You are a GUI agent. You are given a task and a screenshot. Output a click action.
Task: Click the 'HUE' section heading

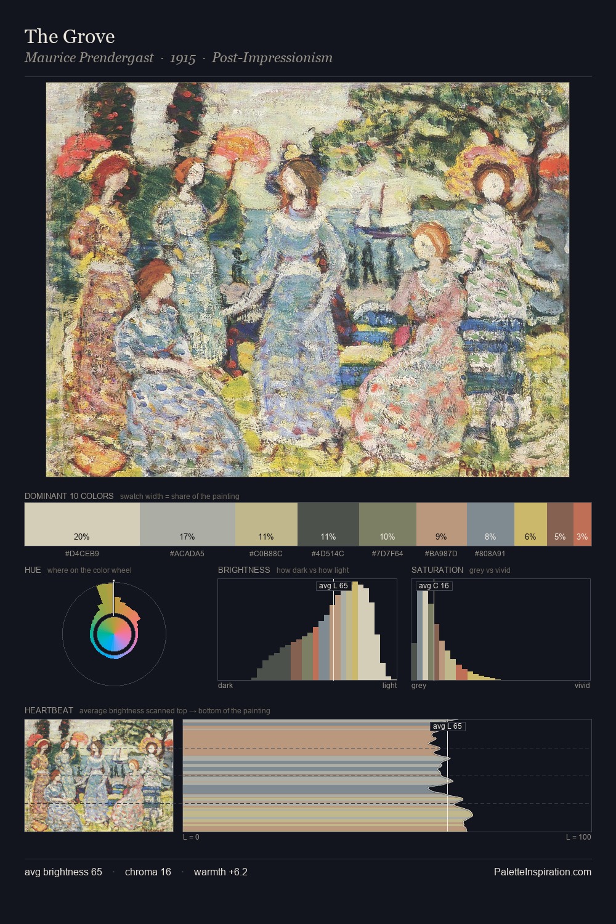coord(33,570)
